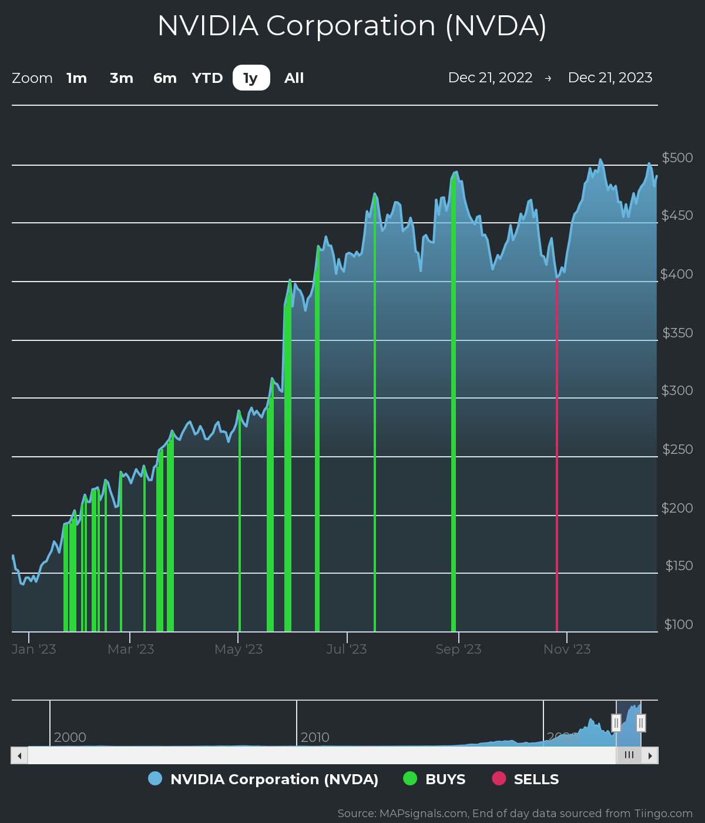Select the 3m zoom range

[x=122, y=78]
